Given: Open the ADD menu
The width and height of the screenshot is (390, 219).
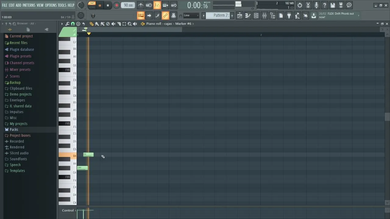Looking at the screenshot, I should 19,5.
